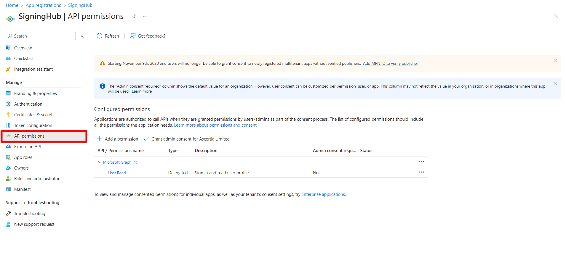Click the warning triangle icon in banner
This screenshot has width=566, height=258.
tap(103, 63)
